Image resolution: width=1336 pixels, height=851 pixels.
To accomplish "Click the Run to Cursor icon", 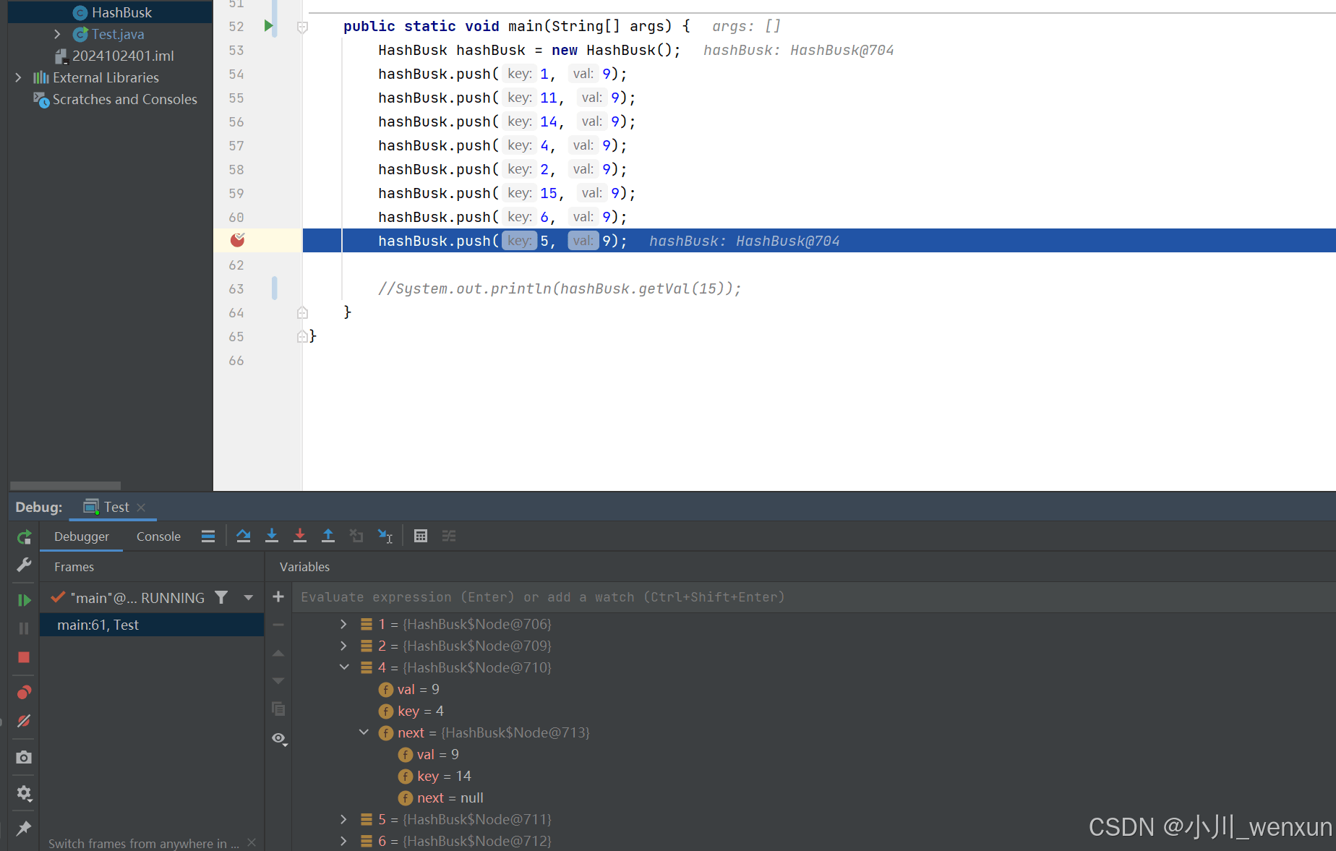I will (x=385, y=536).
